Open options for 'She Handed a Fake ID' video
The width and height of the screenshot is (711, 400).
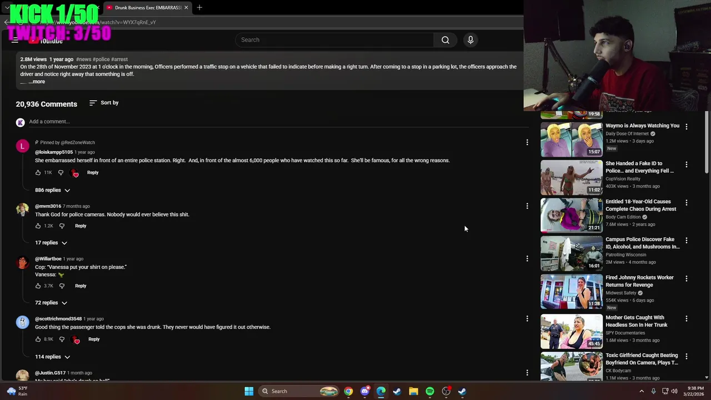point(687,165)
